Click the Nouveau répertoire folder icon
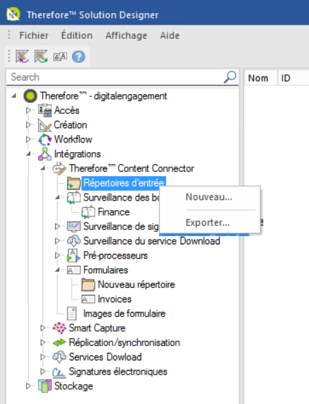Viewport: 309px width, 404px height. tap(88, 285)
